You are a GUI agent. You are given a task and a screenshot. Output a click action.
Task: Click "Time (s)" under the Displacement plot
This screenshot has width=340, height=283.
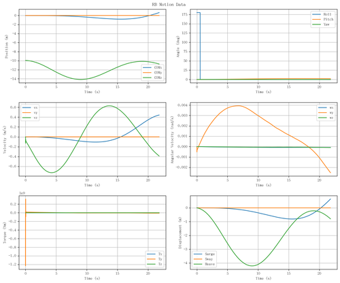pos(264,278)
